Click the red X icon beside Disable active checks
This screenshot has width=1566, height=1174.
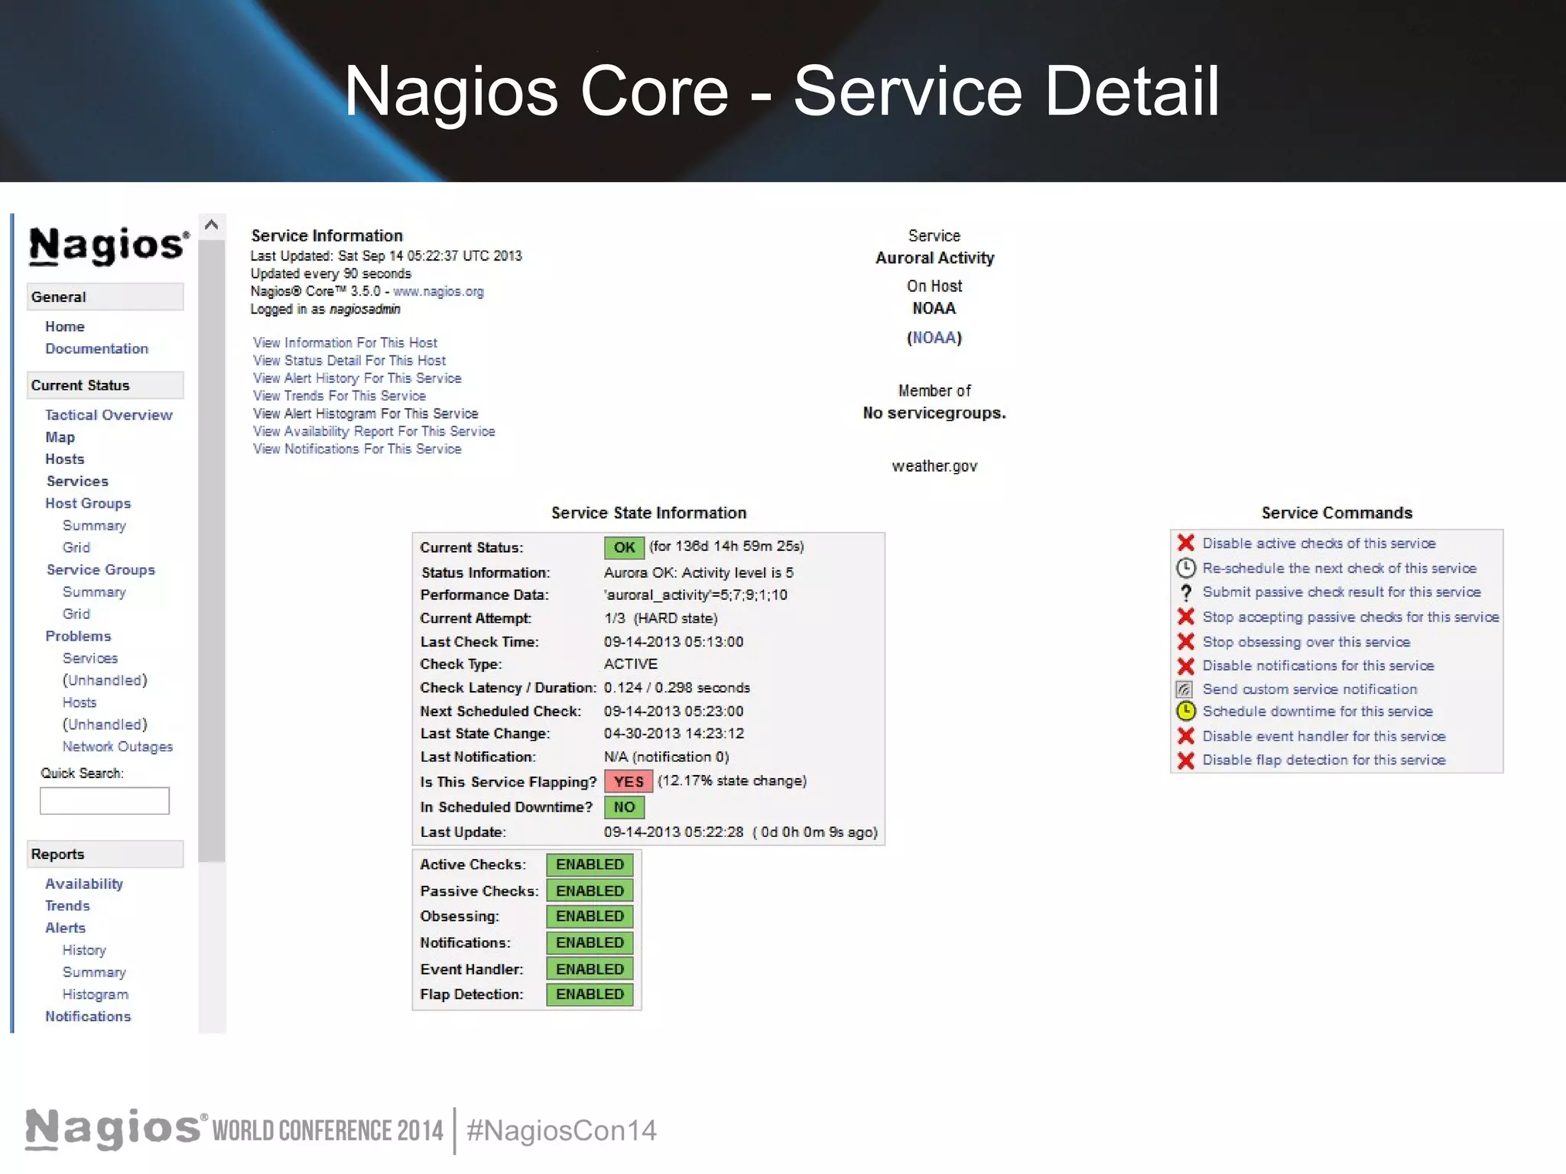tap(1185, 543)
